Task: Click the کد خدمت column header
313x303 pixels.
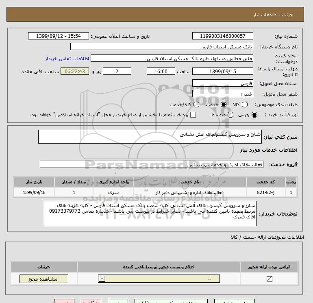Action: tap(265, 182)
